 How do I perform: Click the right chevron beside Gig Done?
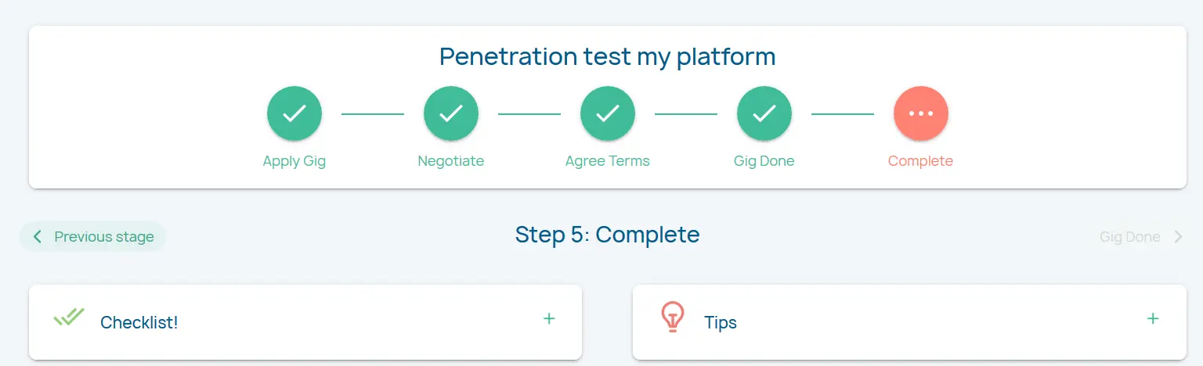pyautogui.click(x=1179, y=237)
